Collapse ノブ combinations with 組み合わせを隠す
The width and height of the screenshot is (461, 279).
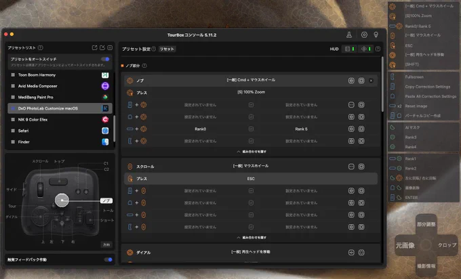point(252,152)
